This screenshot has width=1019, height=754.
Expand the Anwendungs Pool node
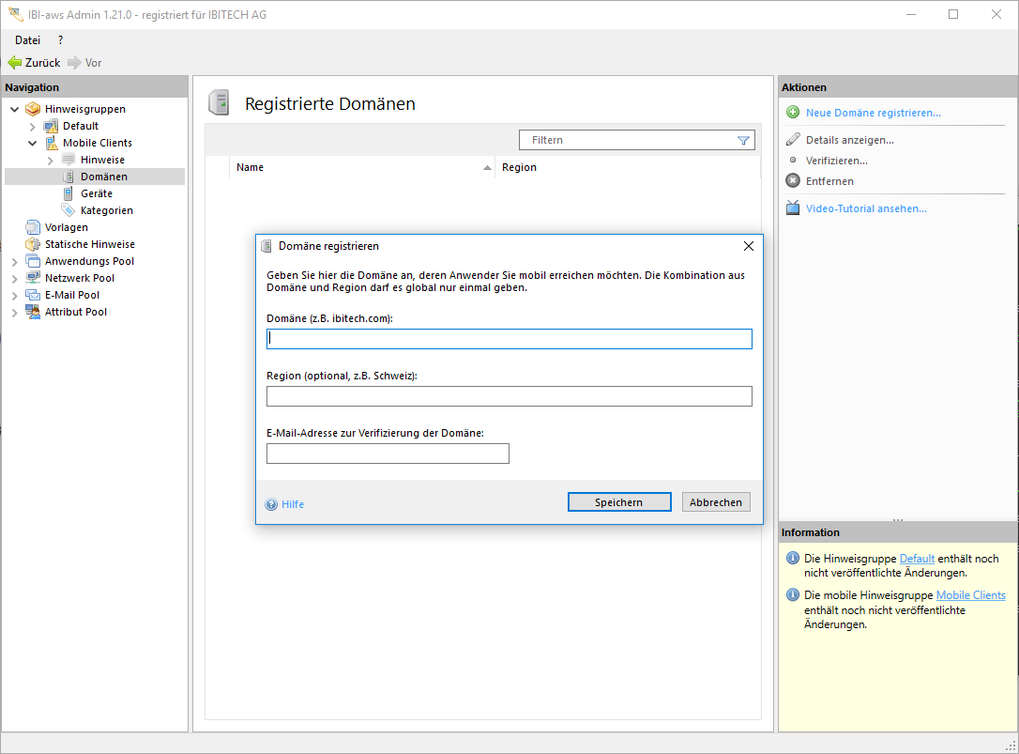point(15,262)
